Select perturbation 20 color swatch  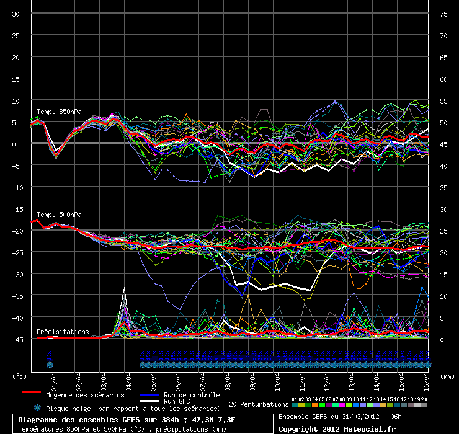coord(424,405)
